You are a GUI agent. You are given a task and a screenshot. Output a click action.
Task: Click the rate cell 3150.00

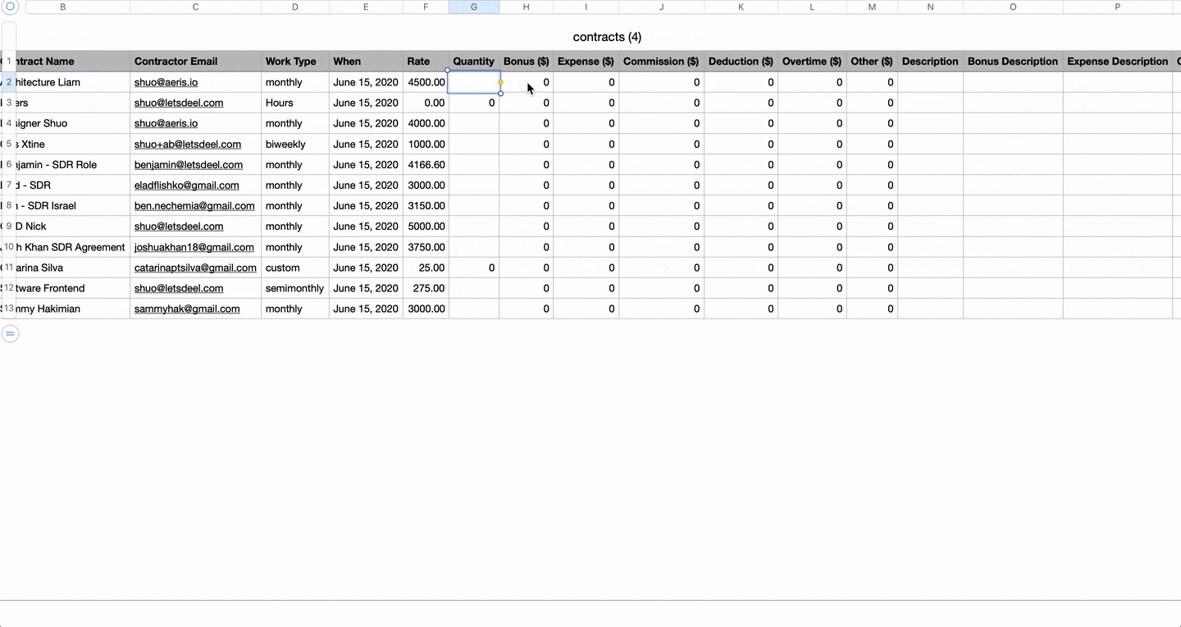(x=426, y=206)
